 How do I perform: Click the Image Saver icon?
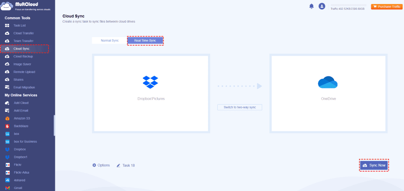(x=7, y=64)
